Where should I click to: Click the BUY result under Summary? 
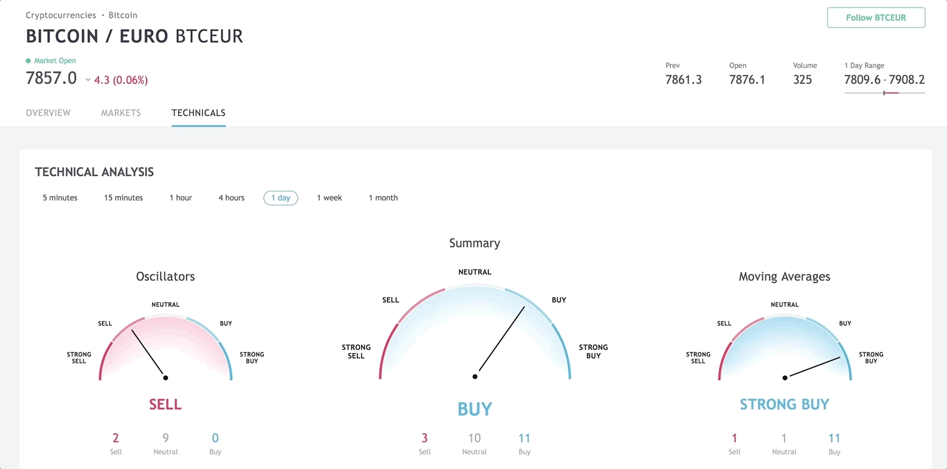point(475,409)
